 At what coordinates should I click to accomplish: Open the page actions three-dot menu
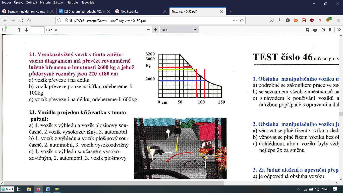(235, 20)
